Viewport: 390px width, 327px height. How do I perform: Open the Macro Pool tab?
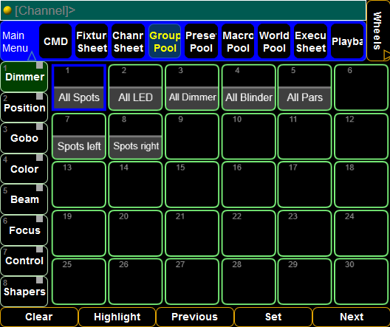(x=238, y=41)
